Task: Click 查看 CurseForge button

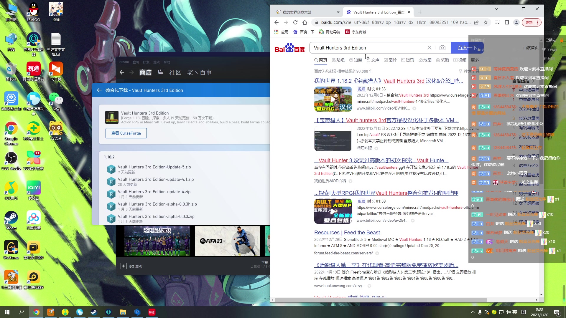Action: point(126,133)
